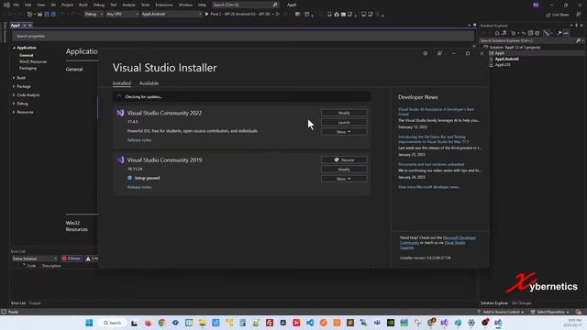Open the Any CPU platform dropdown
587x330 pixels.
(122, 15)
